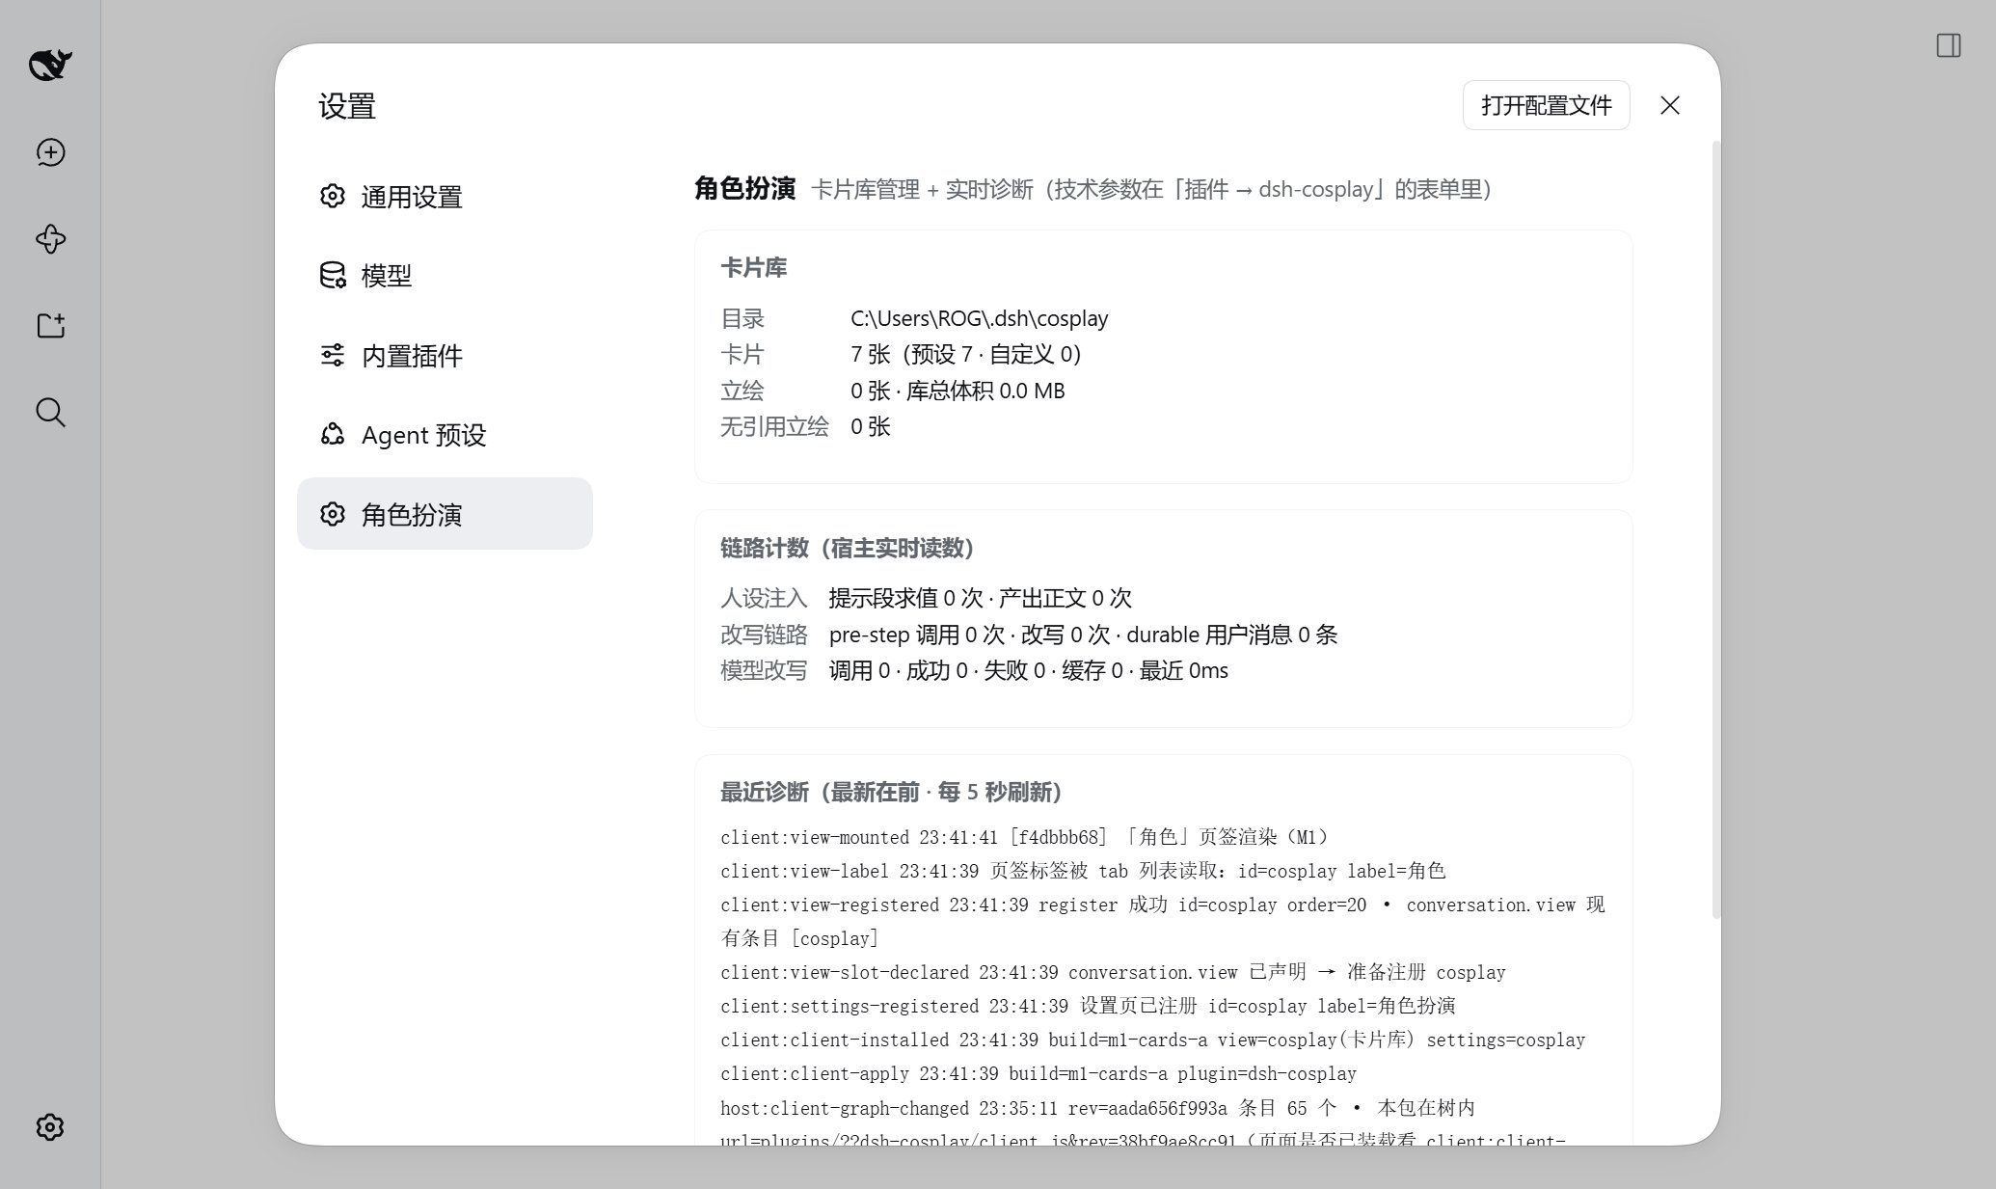Click the 卡片库 section heading

(x=753, y=267)
